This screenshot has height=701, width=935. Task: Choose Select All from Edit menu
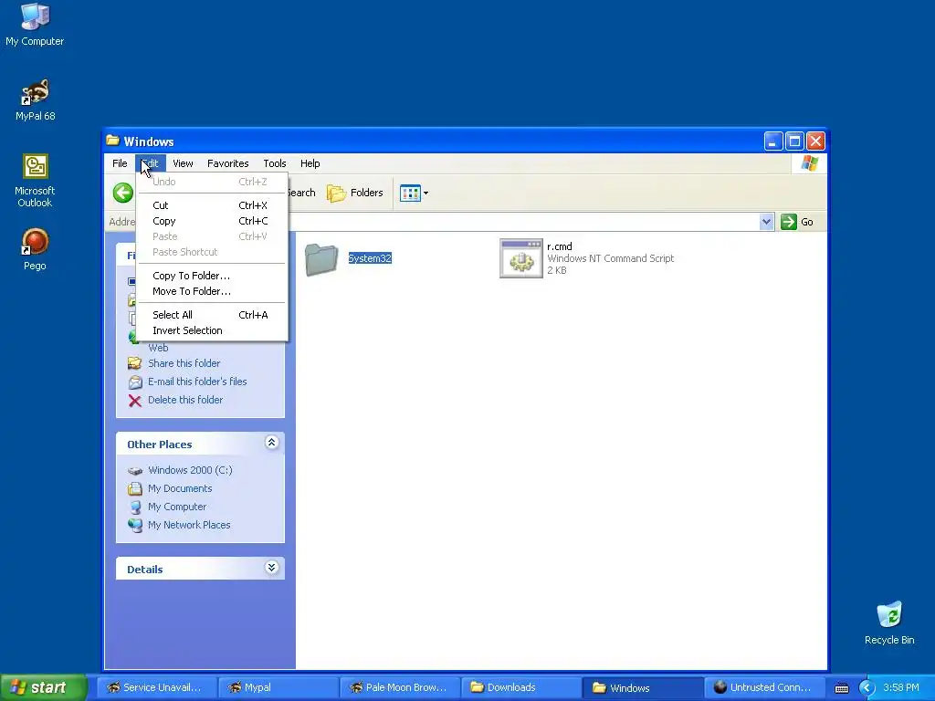pyautogui.click(x=212, y=315)
